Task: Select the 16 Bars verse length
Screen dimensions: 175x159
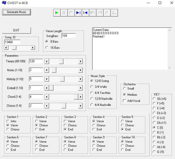Action: click(x=47, y=47)
